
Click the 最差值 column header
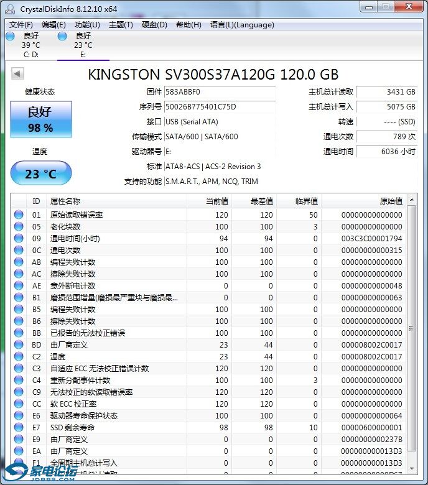[254, 201]
